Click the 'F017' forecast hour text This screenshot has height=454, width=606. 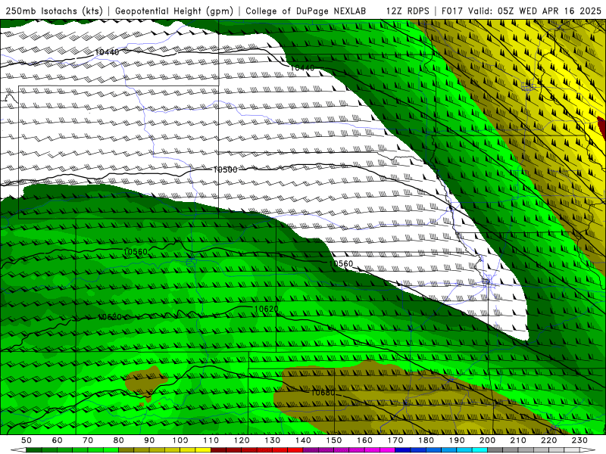click(x=451, y=11)
